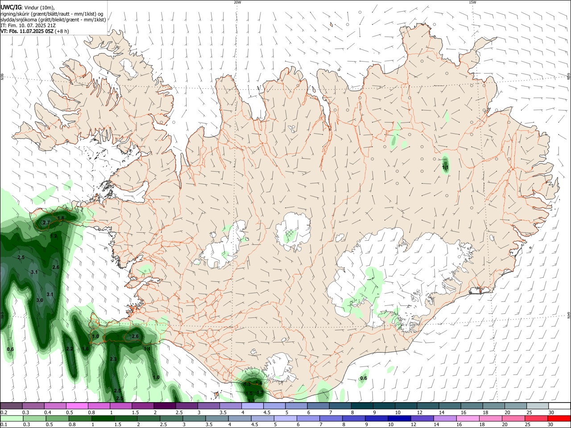The width and height of the screenshot is (571, 428).
Task: Pick the dusty mauve 0.2 legend swatch
Action: (x=11, y=406)
